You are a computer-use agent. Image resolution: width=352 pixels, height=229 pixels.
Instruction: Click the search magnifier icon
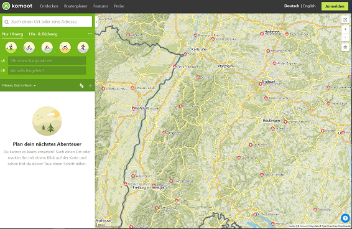7,22
